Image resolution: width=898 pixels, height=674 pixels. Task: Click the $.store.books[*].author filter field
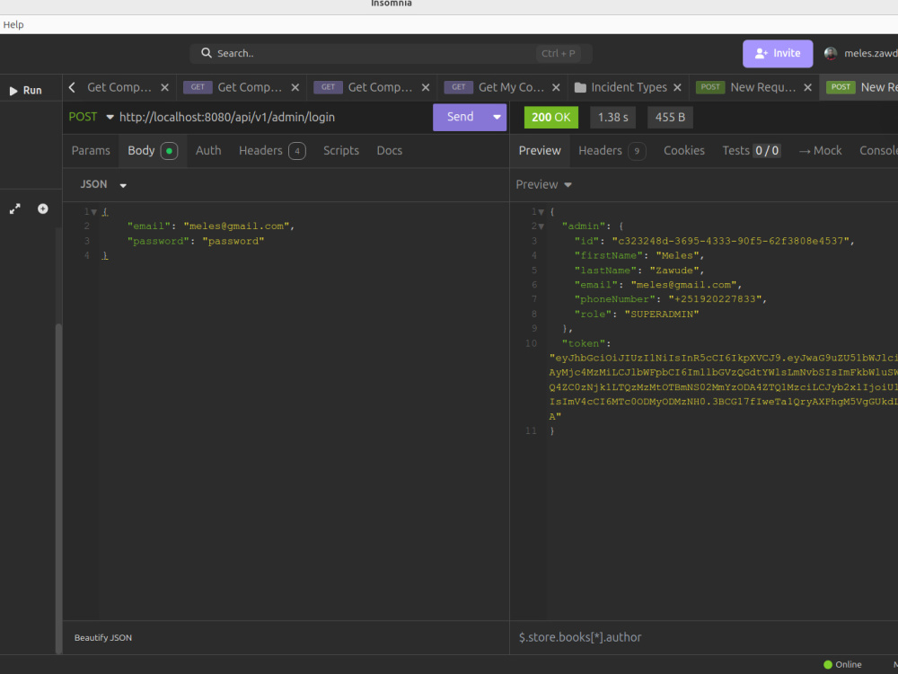pyautogui.click(x=704, y=637)
